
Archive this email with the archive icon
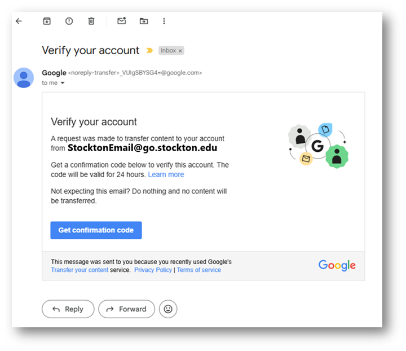click(47, 21)
